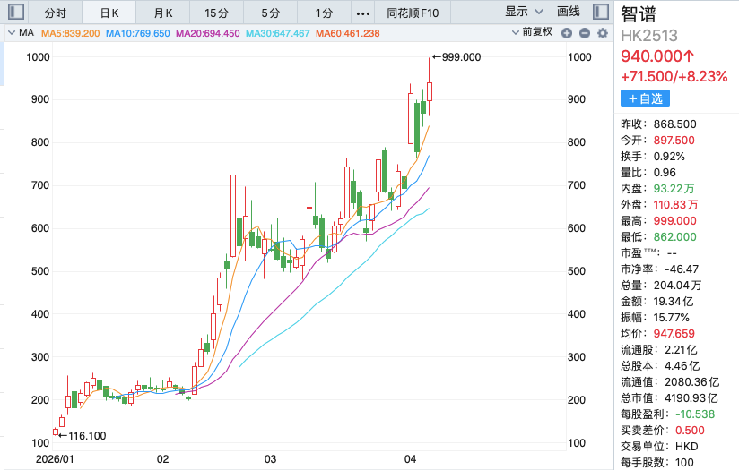Activate 画线 drawing tool
The image size is (739, 470).
pos(568,12)
